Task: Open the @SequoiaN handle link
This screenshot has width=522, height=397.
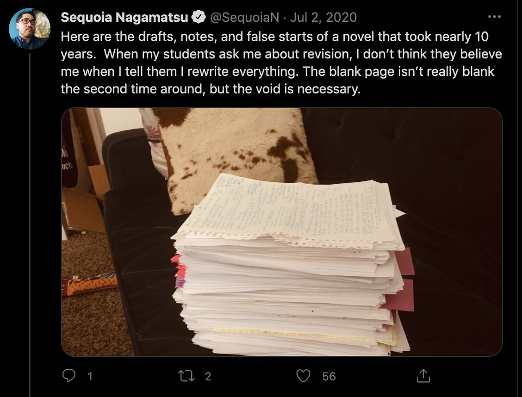Action: click(x=244, y=17)
